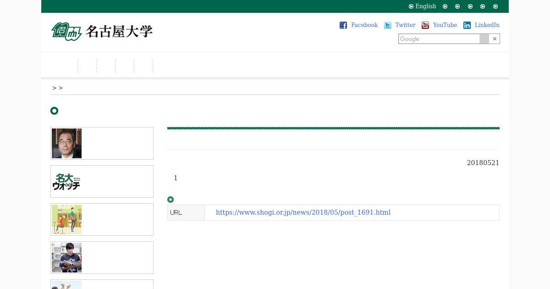The height and width of the screenshot is (289, 550).
Task: Open the YouTube text link
Action: (x=445, y=25)
